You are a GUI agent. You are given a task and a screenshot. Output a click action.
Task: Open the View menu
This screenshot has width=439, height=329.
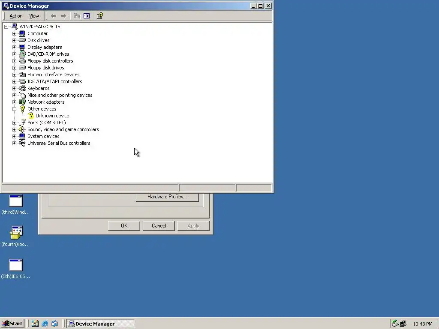tap(34, 16)
